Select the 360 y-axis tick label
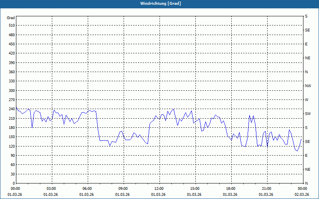 [12, 72]
